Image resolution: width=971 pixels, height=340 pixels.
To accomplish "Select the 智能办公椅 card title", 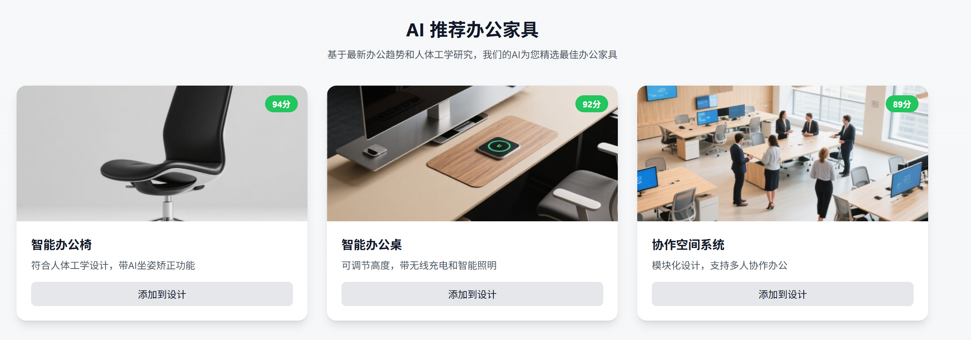I will coord(61,245).
